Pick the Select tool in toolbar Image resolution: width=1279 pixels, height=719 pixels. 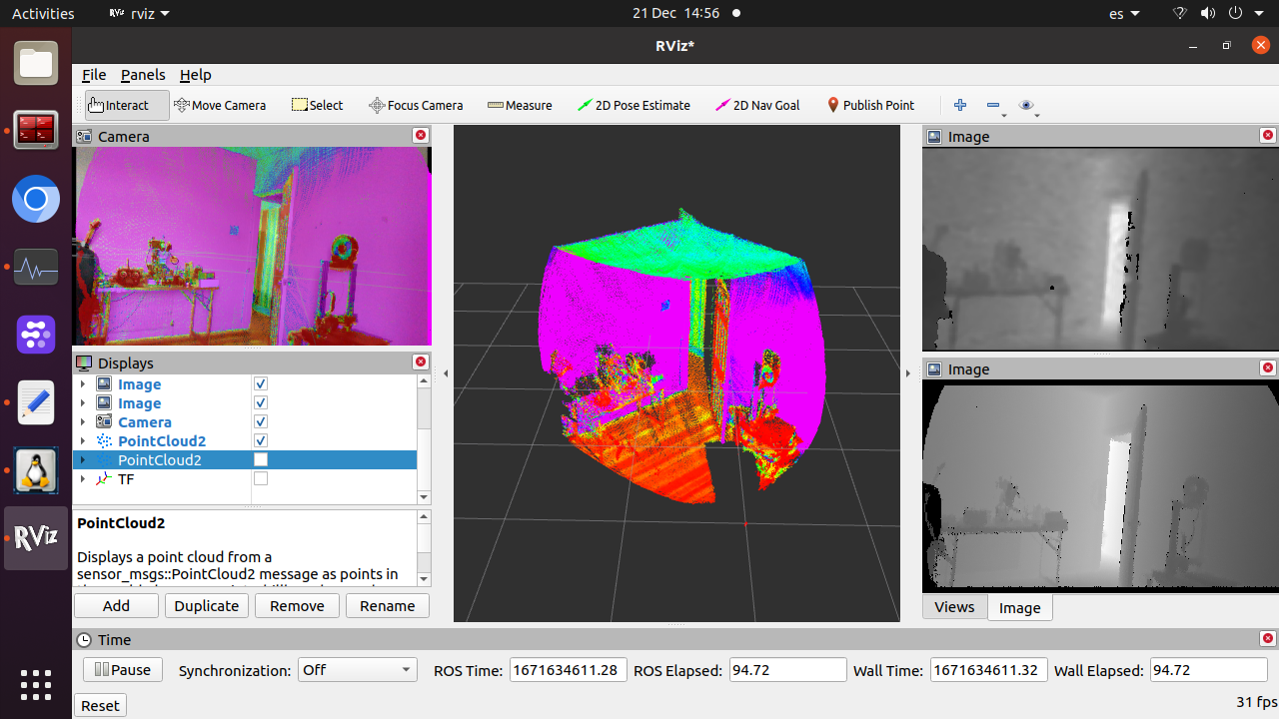(x=317, y=105)
